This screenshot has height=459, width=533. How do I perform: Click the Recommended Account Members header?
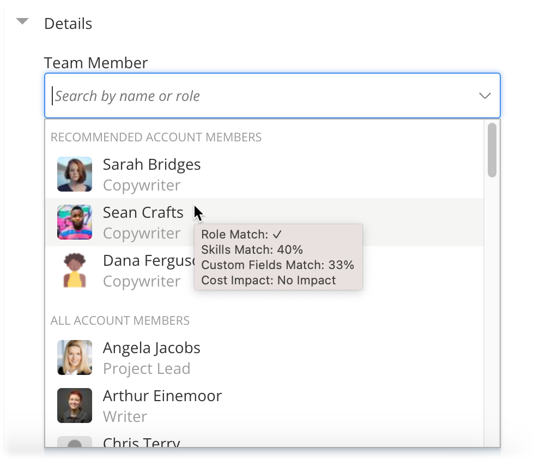[x=156, y=137]
